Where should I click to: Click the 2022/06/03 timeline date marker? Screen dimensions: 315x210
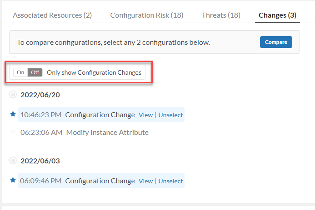point(13,161)
